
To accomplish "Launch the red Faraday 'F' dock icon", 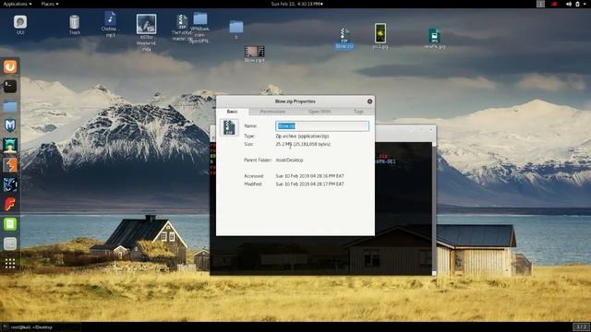I will (10, 204).
